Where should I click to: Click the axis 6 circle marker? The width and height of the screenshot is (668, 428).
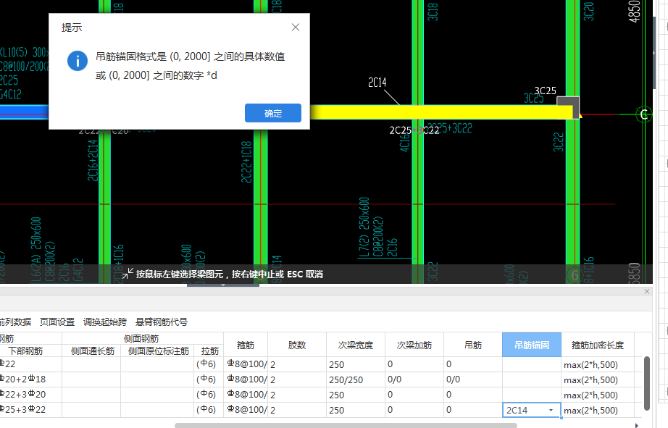coord(575,275)
